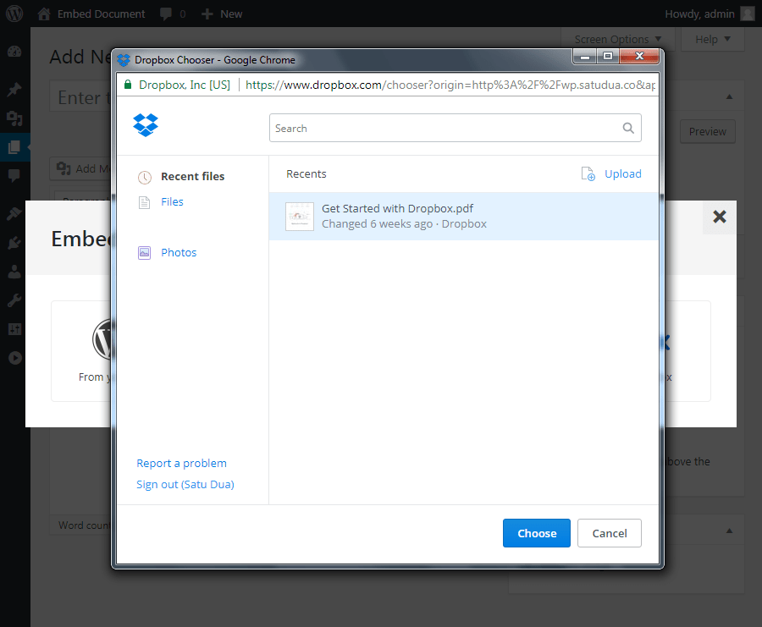This screenshot has height=627, width=762.
Task: Select the Get Started with Dropbox.pdf thumbnail
Action: click(300, 217)
